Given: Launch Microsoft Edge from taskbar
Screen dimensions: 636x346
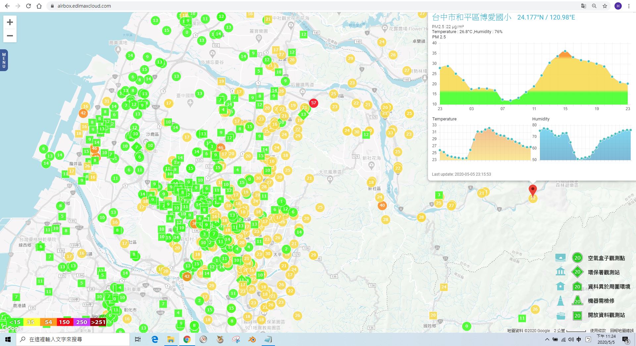Looking at the screenshot, I should coord(155,339).
